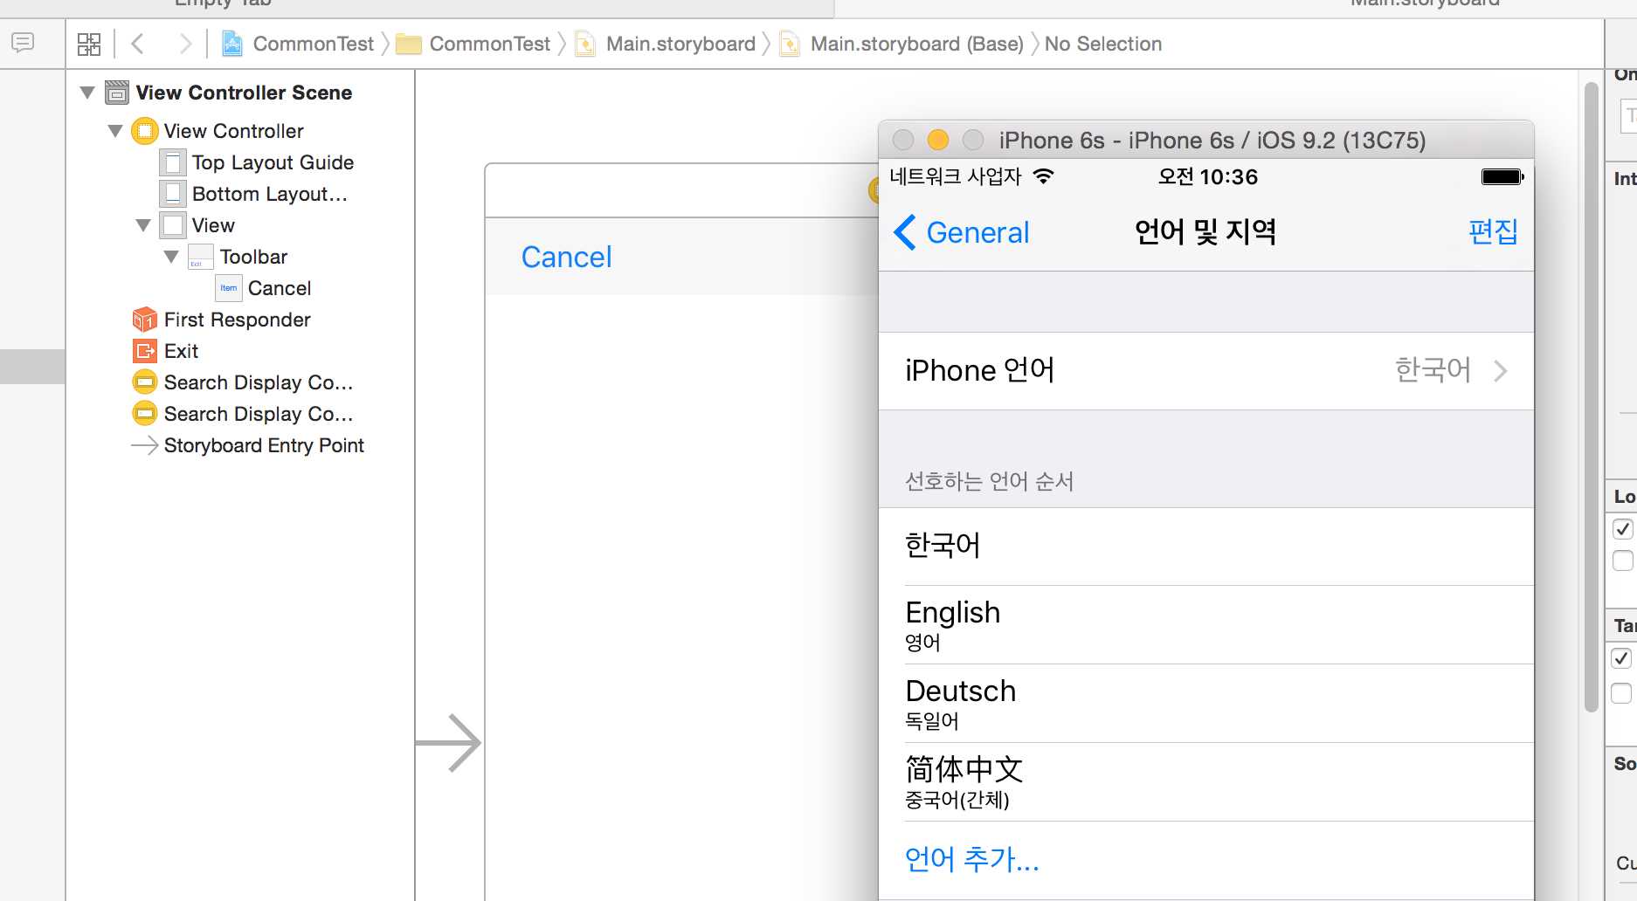The image size is (1637, 901).
Task: Open iPhone 언어 row chevron
Action: coord(1501,371)
